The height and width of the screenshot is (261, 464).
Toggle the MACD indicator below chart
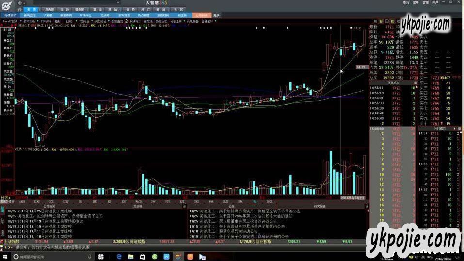coord(138,201)
